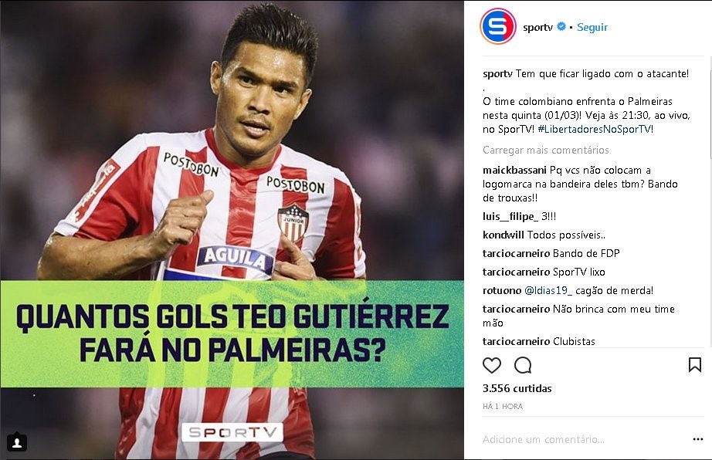Follow the account using Seguir

coord(592,27)
